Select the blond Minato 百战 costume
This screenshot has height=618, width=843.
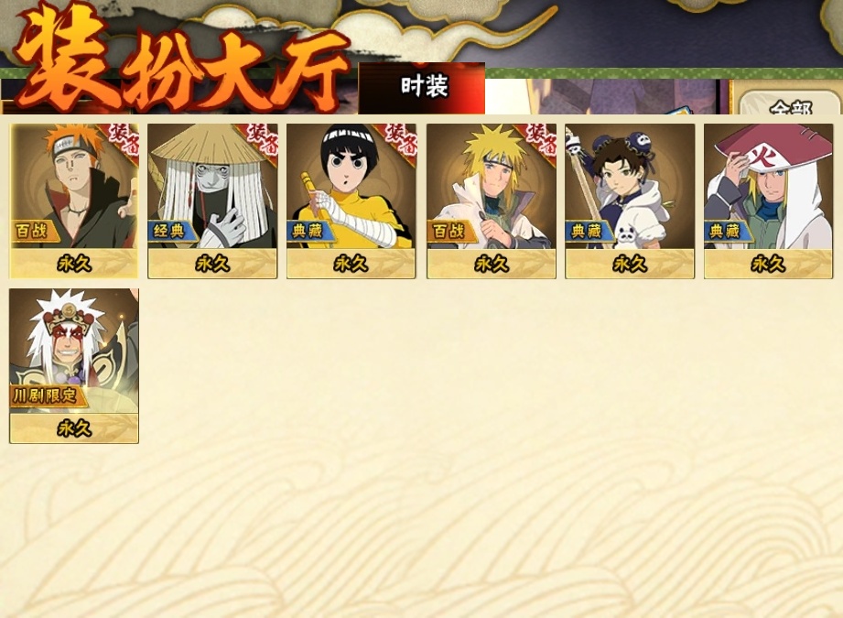492,201
